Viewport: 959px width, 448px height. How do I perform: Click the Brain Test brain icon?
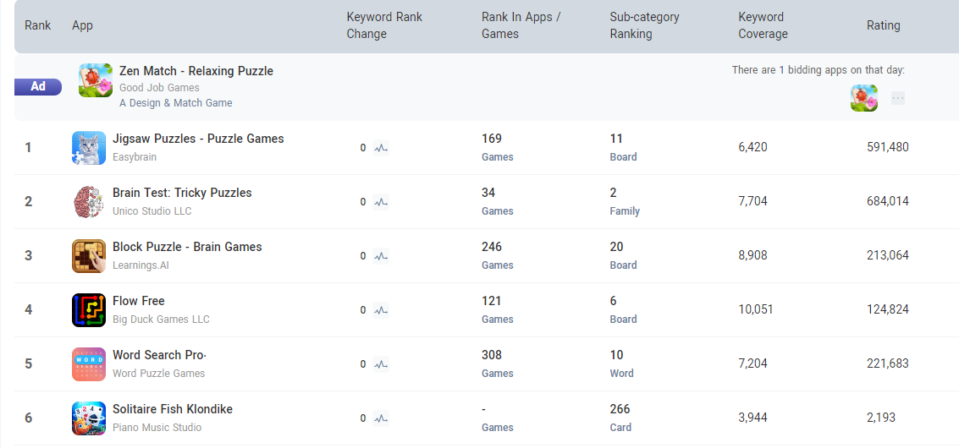(89, 202)
